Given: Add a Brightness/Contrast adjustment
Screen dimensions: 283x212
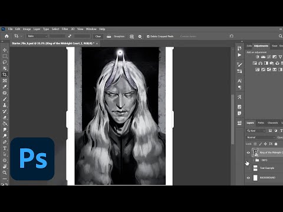Looking at the screenshot, I should tap(258, 57).
